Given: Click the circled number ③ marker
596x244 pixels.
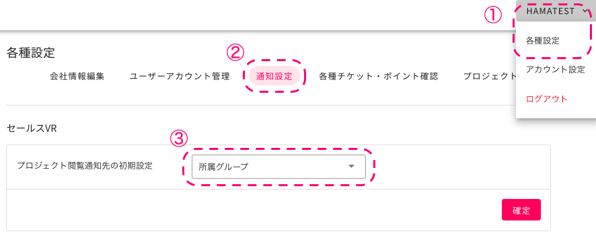Looking at the screenshot, I should coord(179,138).
